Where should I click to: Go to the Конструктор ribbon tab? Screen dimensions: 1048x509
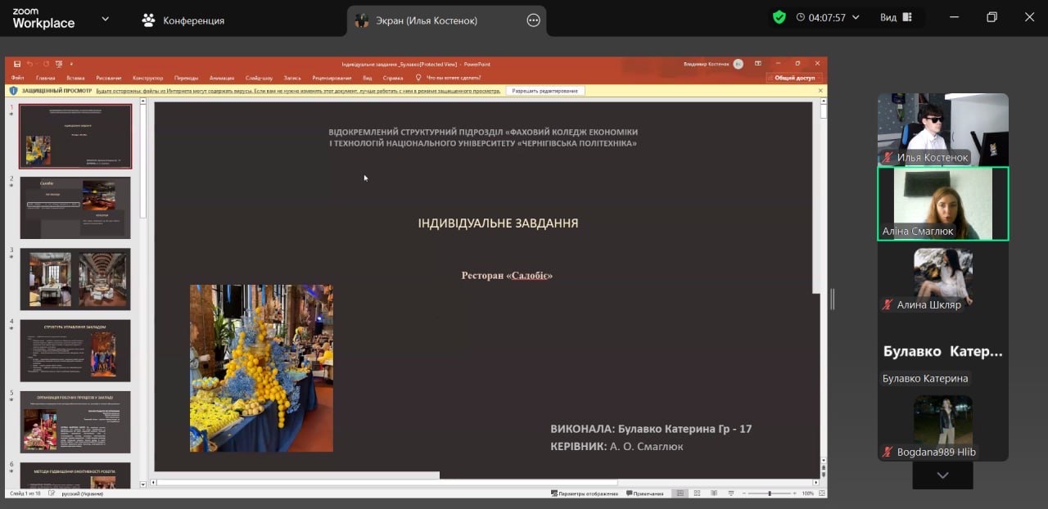[x=148, y=78]
